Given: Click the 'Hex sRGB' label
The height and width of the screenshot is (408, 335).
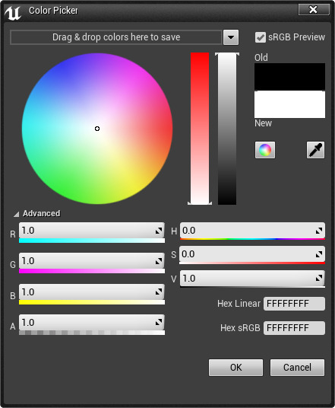Looking at the screenshot, I should click(x=240, y=328).
